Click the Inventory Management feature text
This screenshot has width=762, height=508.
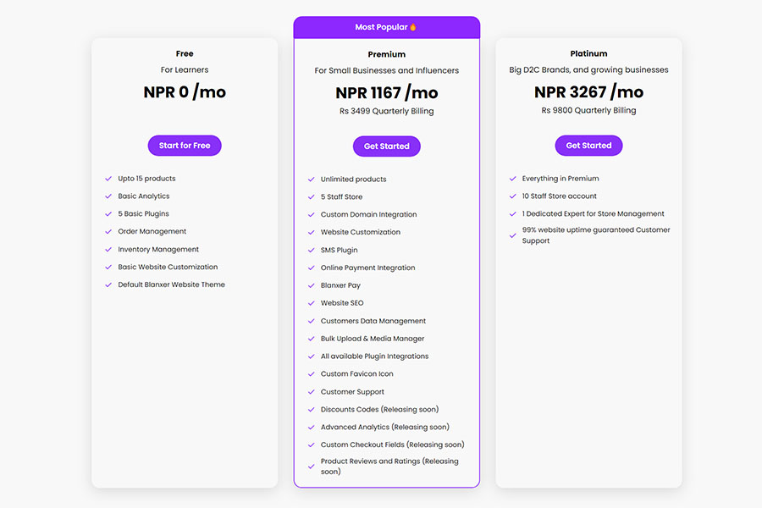tap(158, 250)
